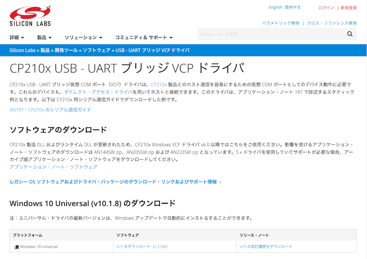Click the ログイン link

(326, 8)
